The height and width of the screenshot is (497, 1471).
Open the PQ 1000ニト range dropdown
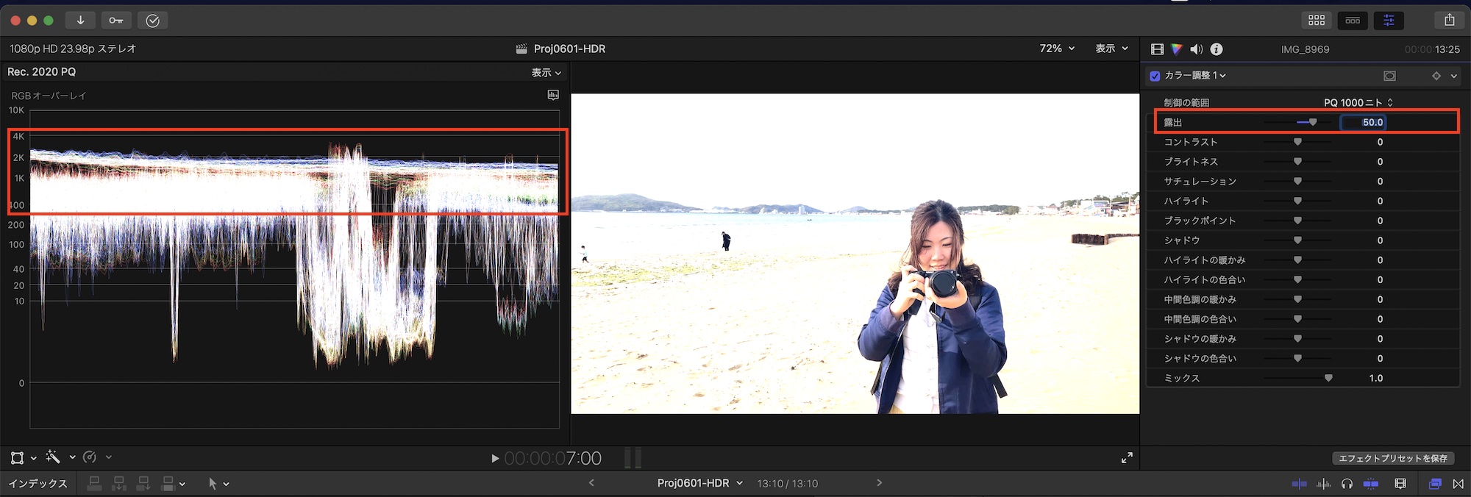[1358, 103]
